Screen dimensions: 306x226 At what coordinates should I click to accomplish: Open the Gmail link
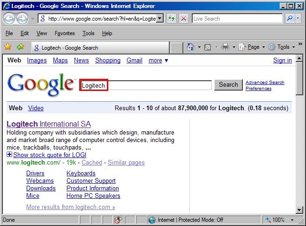[134, 60]
